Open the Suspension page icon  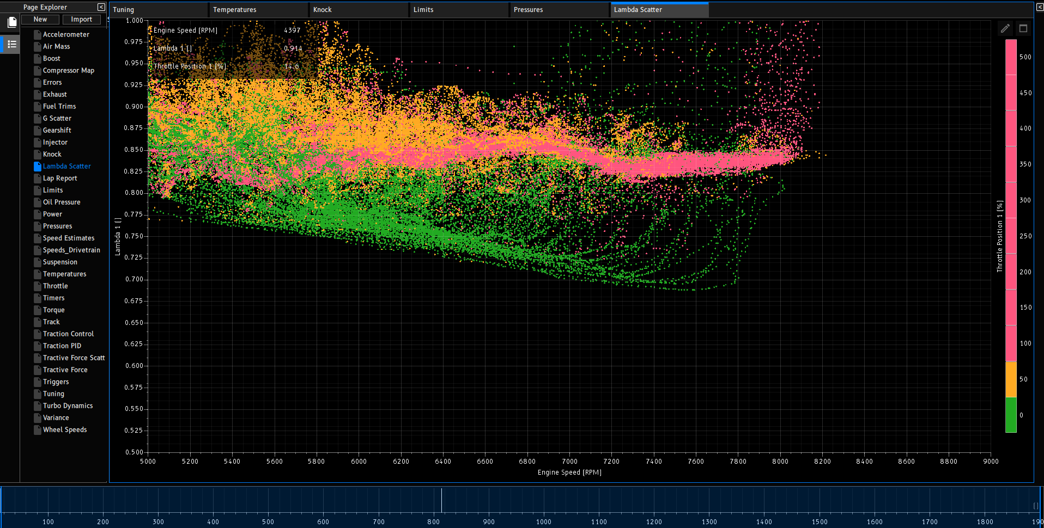pyautogui.click(x=38, y=262)
